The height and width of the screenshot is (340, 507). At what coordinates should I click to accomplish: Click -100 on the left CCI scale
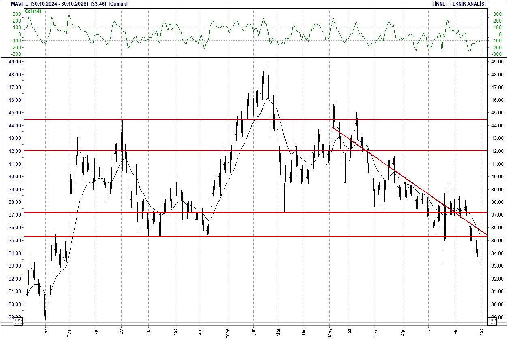15,41
